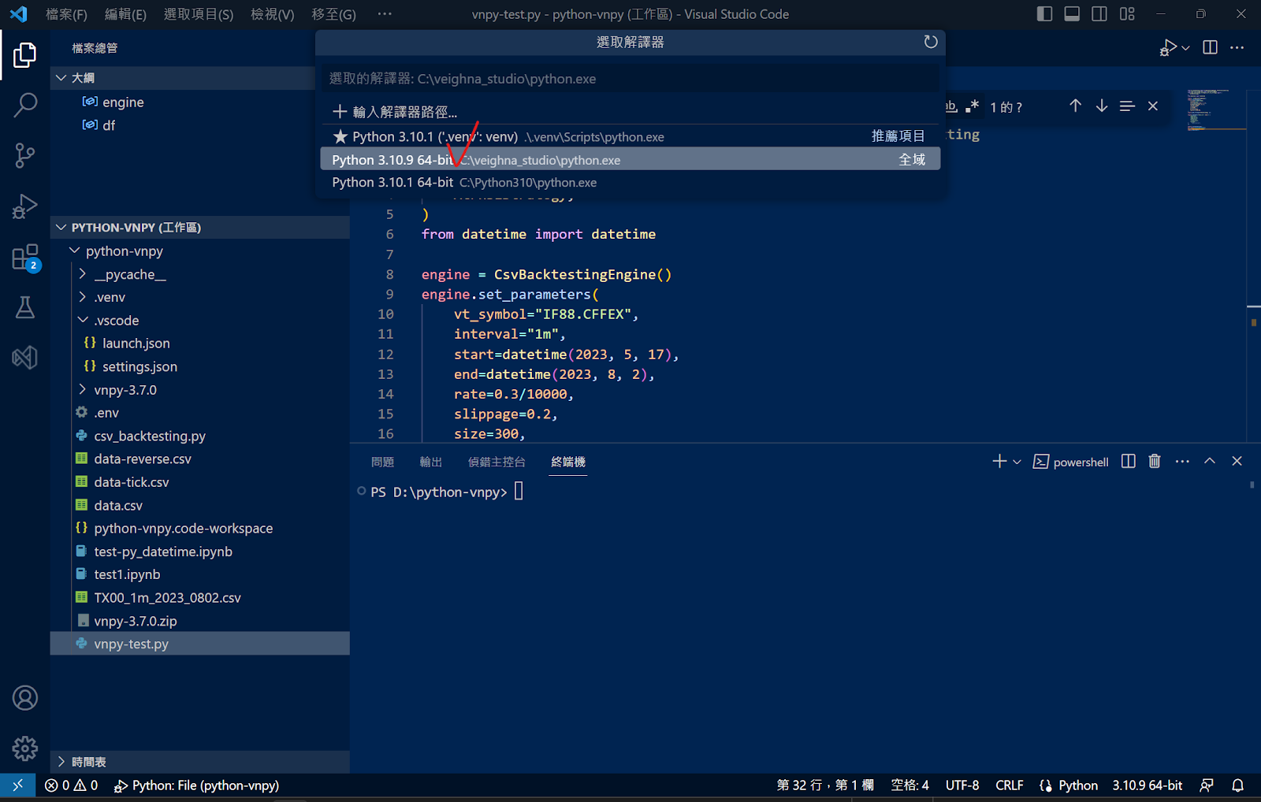
Task: Expand the 時間表 timeline section
Action: click(x=61, y=762)
